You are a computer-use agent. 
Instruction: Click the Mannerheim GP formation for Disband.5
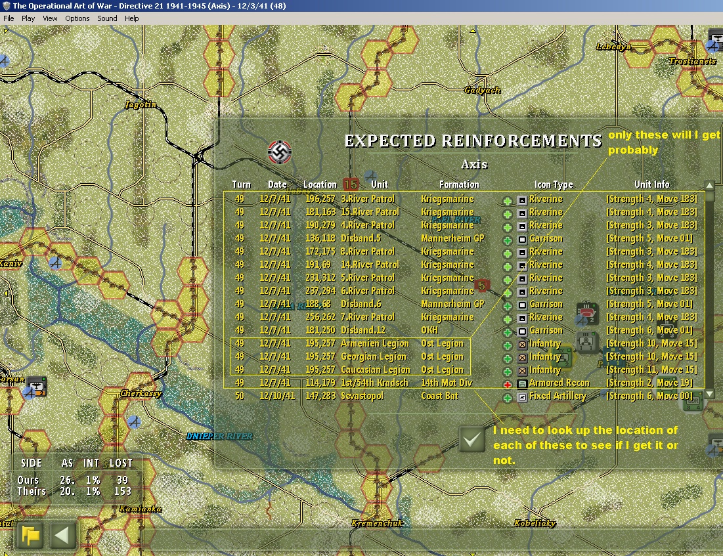(452, 238)
